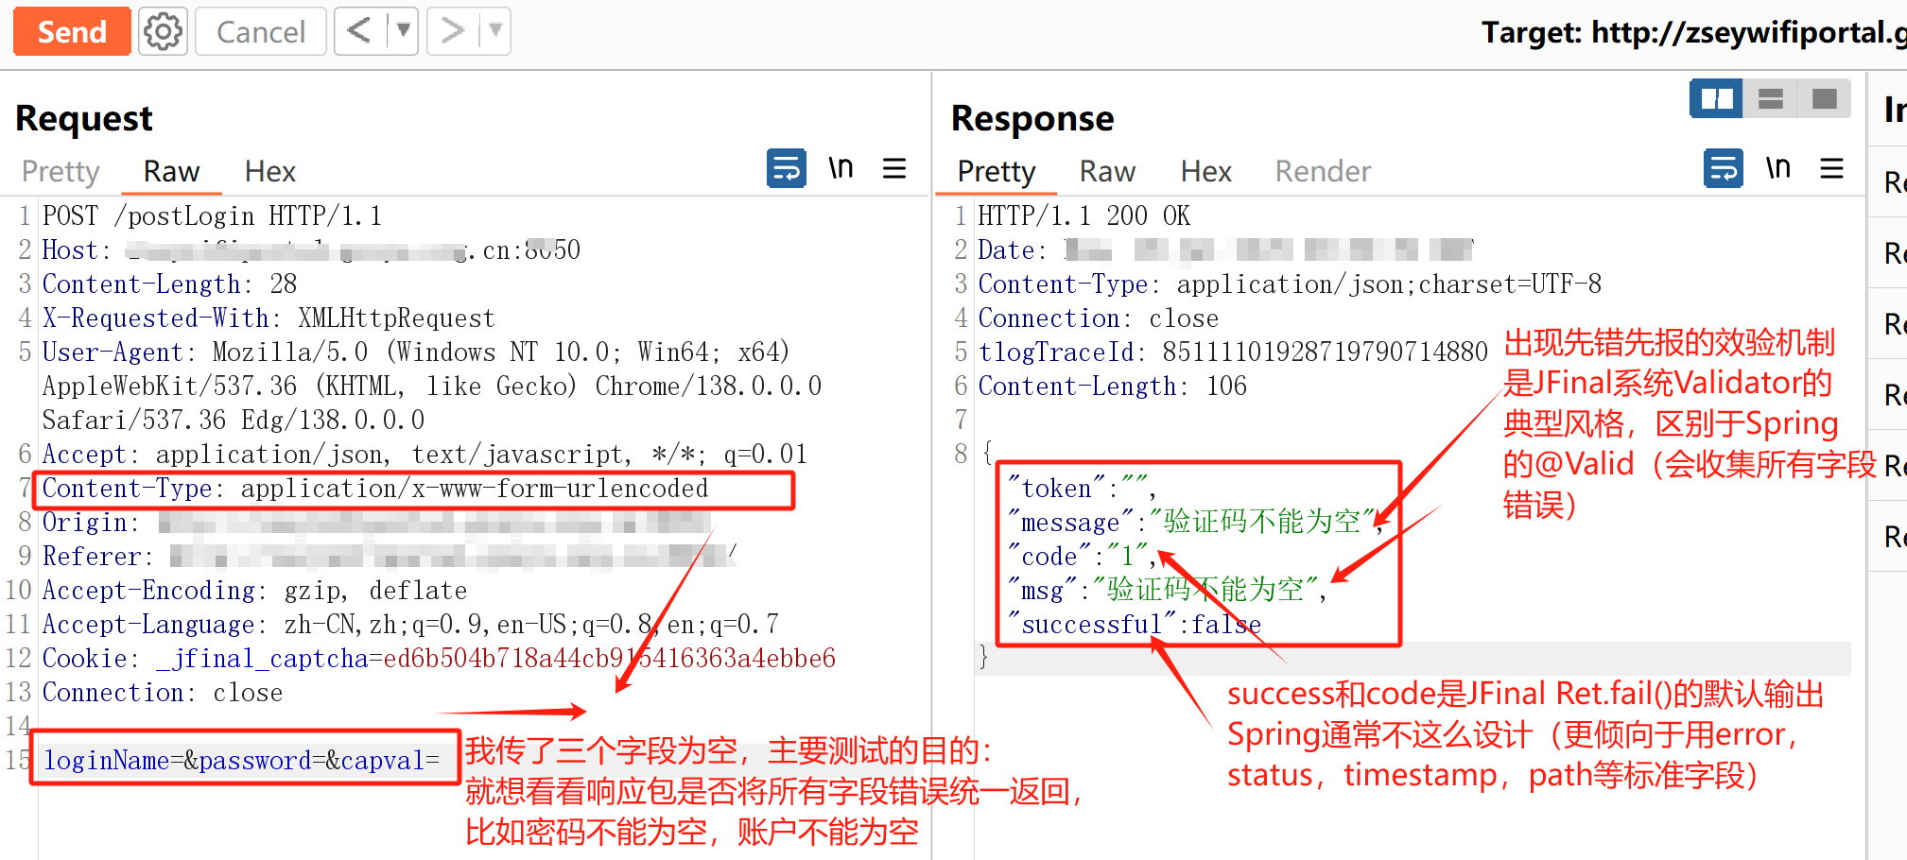Click the X-Requested-With header line

click(x=269, y=318)
